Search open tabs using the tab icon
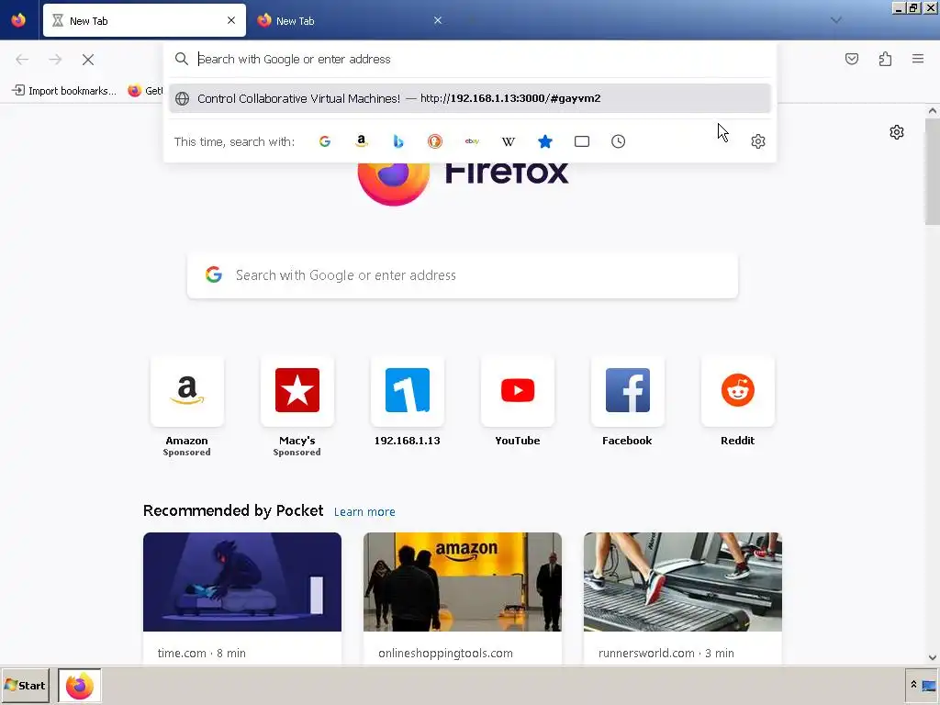This screenshot has height=705, width=940. [x=581, y=141]
